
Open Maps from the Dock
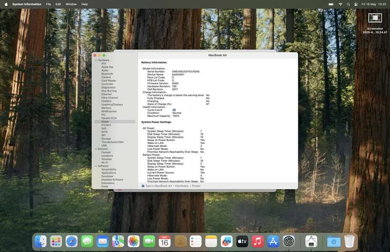tap(118, 241)
